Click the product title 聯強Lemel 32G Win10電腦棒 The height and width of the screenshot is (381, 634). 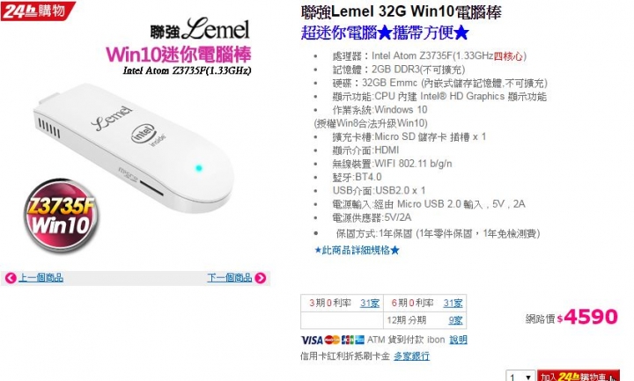(402, 11)
